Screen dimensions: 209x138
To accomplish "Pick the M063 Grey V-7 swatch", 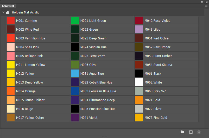I will click(x=139, y=91).
